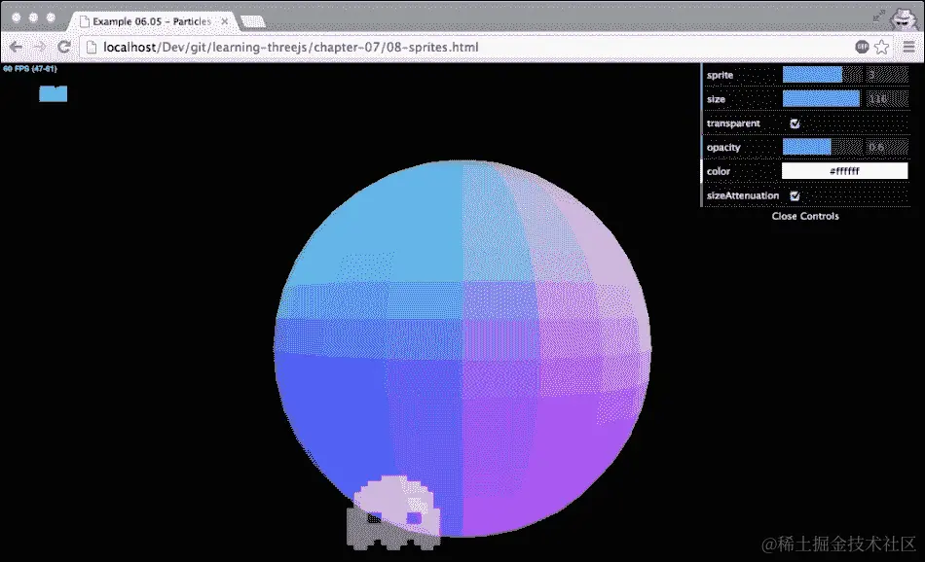Click the 'size' label in controls

click(716, 99)
